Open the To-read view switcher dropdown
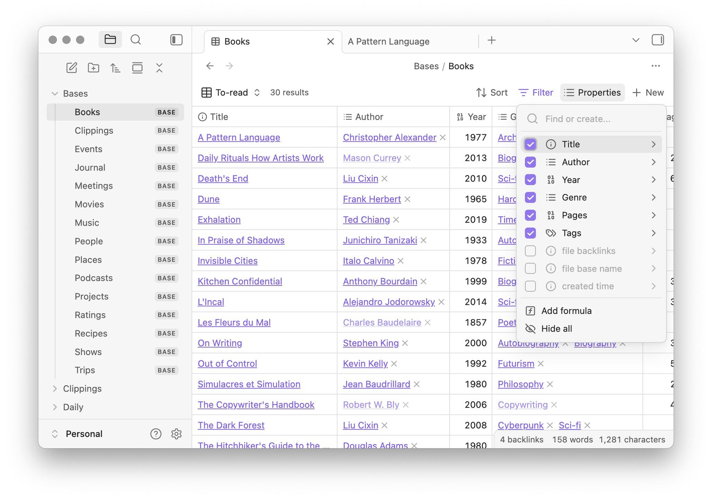This screenshot has height=499, width=712. [231, 93]
